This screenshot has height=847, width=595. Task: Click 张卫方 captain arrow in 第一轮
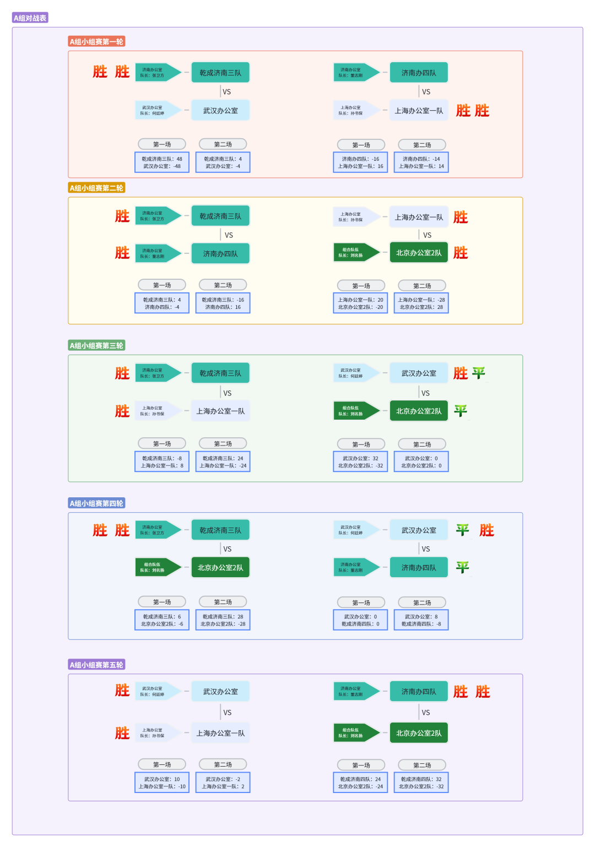click(158, 73)
